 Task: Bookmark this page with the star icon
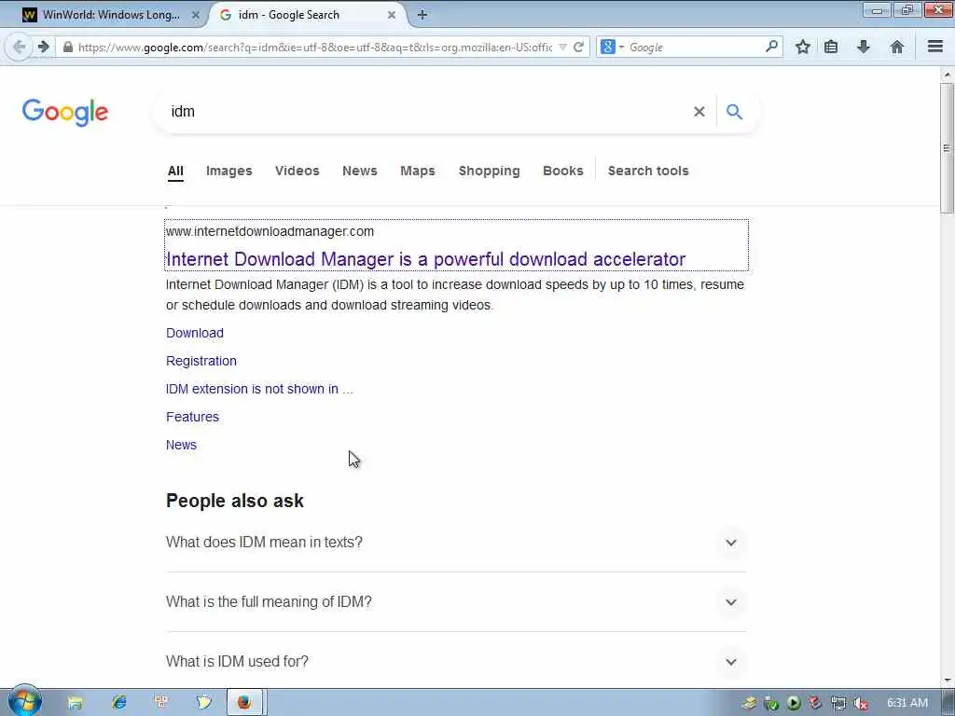click(803, 47)
